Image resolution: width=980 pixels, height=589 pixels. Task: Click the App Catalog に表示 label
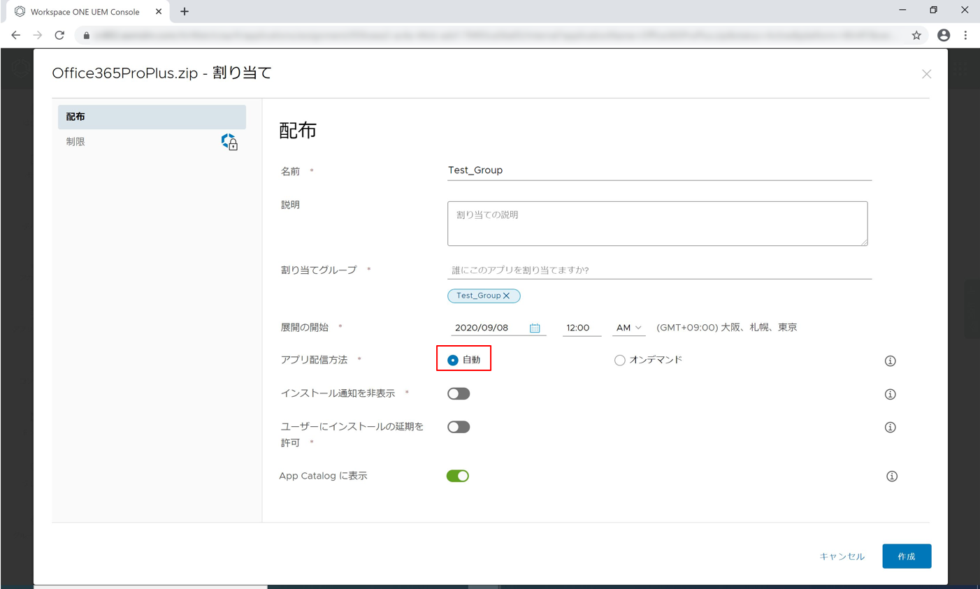[x=323, y=476]
